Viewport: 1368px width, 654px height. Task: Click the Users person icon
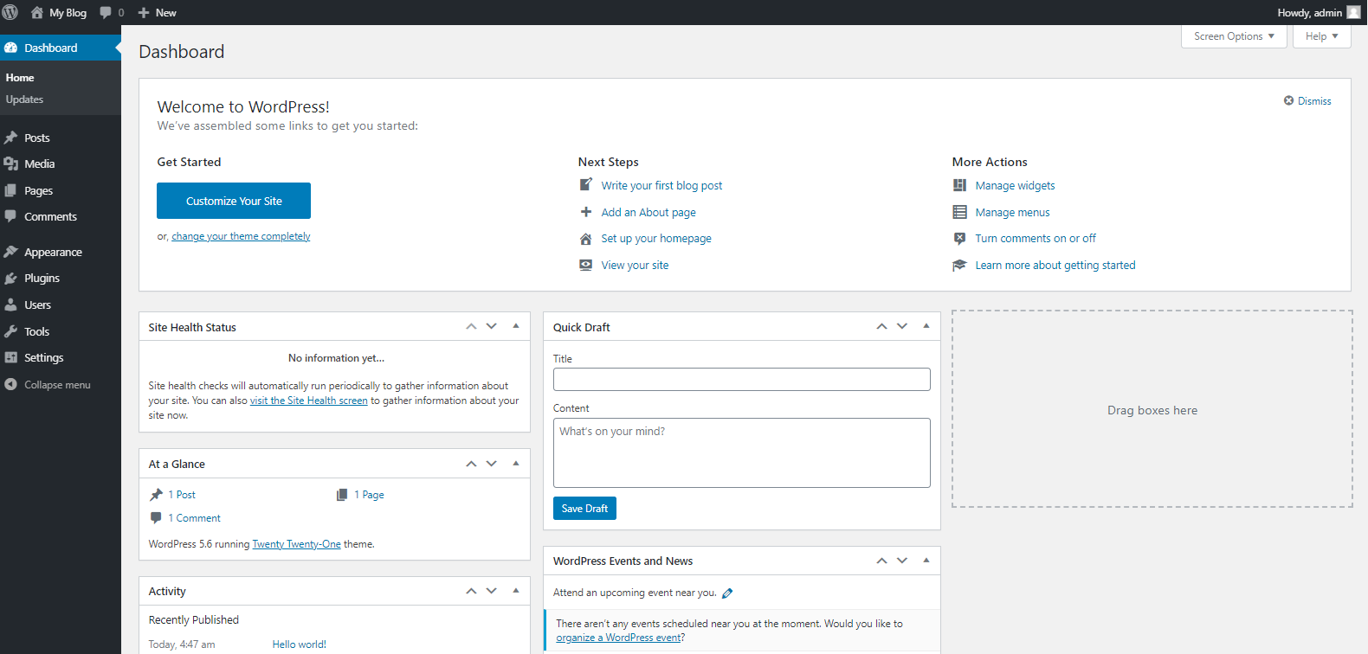point(10,305)
